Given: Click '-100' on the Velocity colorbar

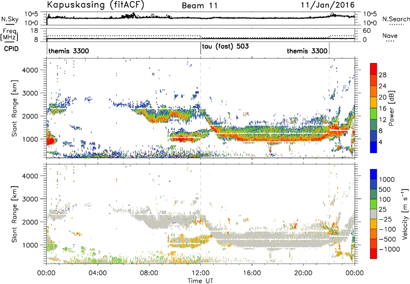Looking at the screenshot, I should (387, 229).
